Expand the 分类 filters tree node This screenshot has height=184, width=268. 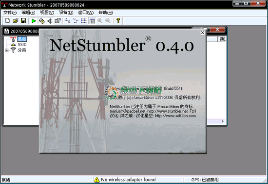(7, 50)
